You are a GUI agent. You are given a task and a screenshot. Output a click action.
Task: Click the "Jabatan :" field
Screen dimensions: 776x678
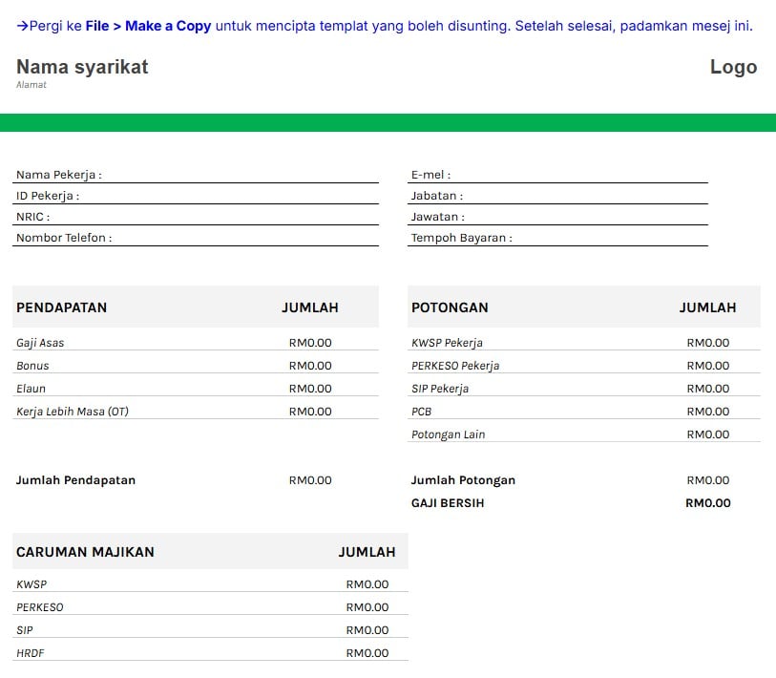(557, 196)
